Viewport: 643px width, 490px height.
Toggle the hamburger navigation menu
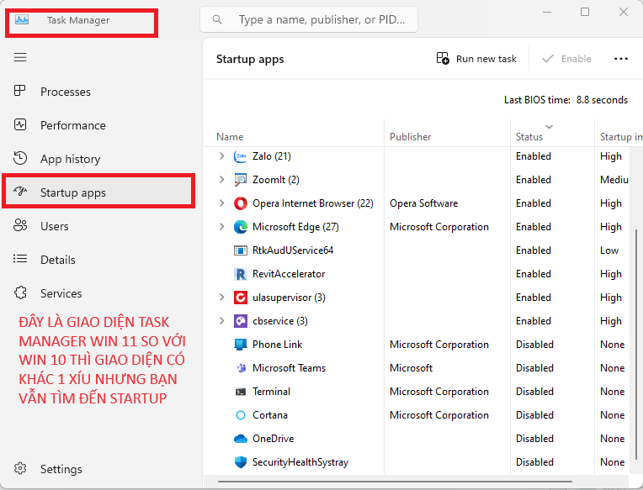pos(20,57)
